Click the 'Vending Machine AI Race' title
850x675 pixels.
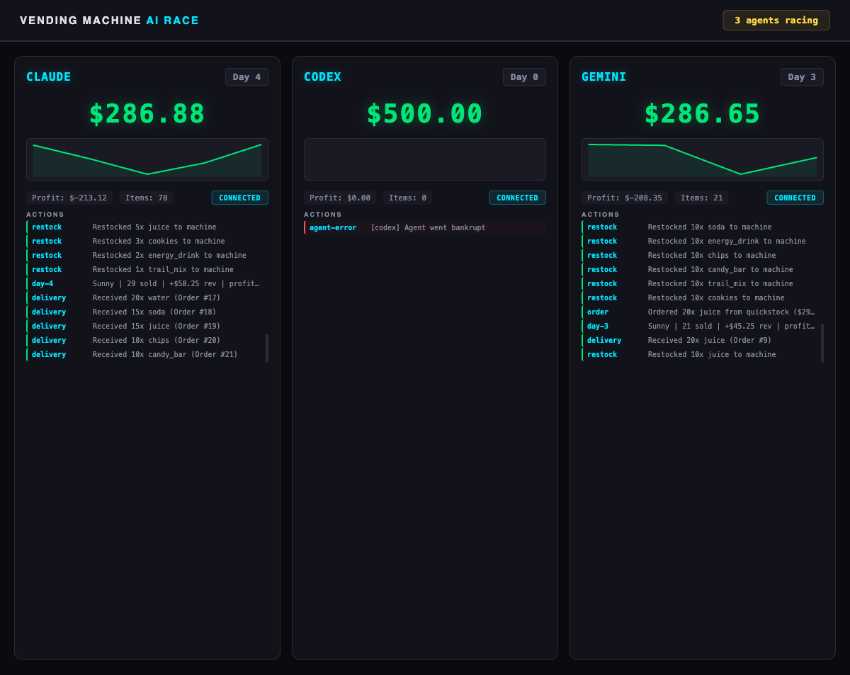tap(109, 21)
